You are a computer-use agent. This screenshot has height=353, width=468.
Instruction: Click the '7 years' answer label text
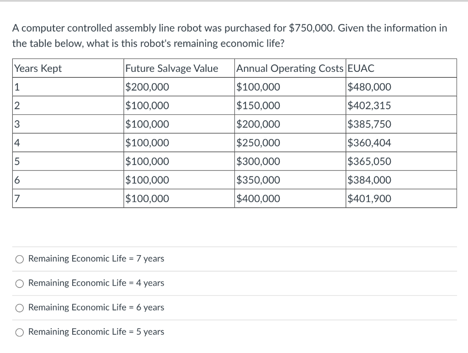pos(96,259)
